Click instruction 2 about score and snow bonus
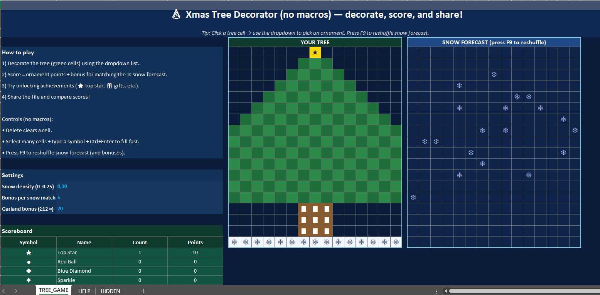Screen dimensions: 600x295 (x=85, y=75)
